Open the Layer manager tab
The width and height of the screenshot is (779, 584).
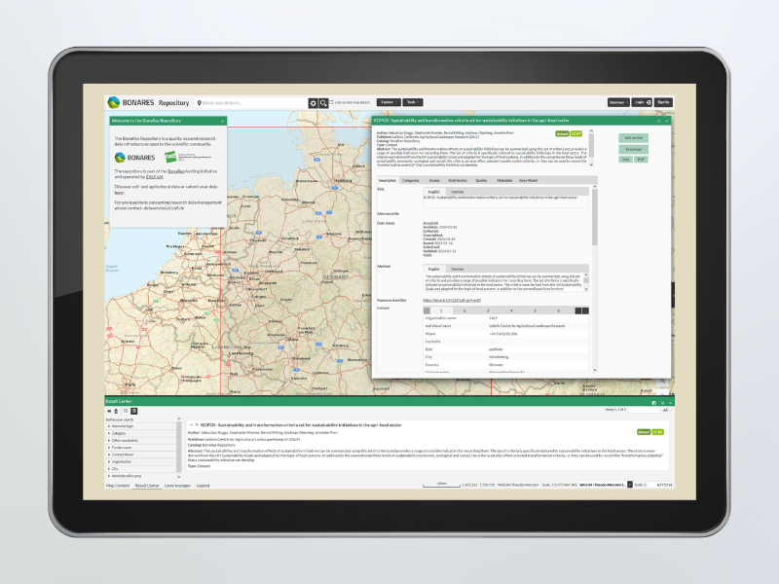tap(177, 486)
